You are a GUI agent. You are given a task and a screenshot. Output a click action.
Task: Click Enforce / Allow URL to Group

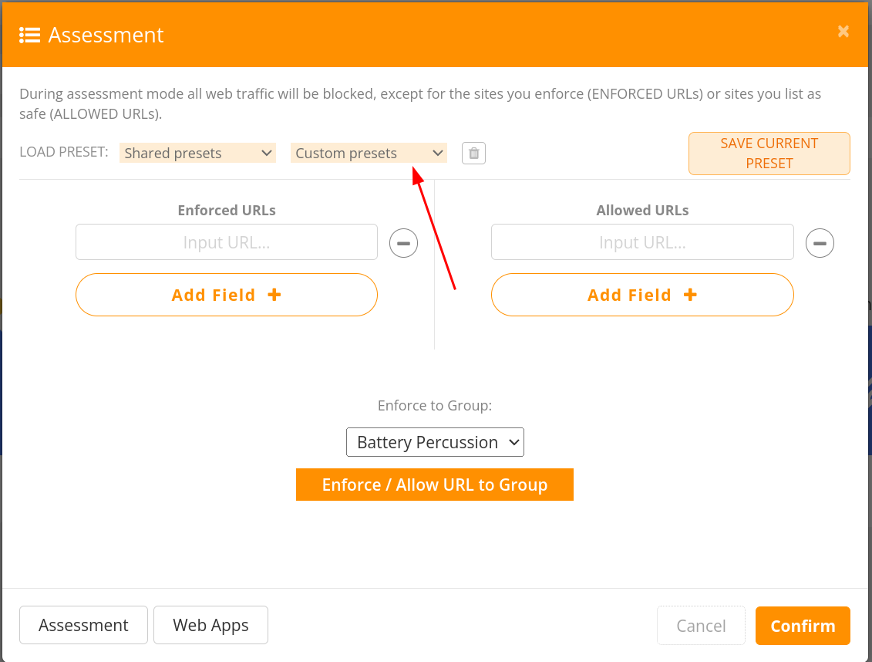point(435,485)
